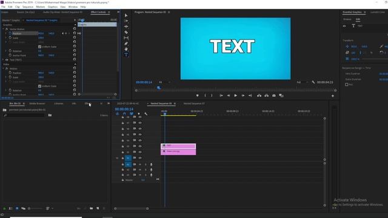Screen dimensions: 388x218
Task: Open Program monitor settings wrench
Action: 313,82
